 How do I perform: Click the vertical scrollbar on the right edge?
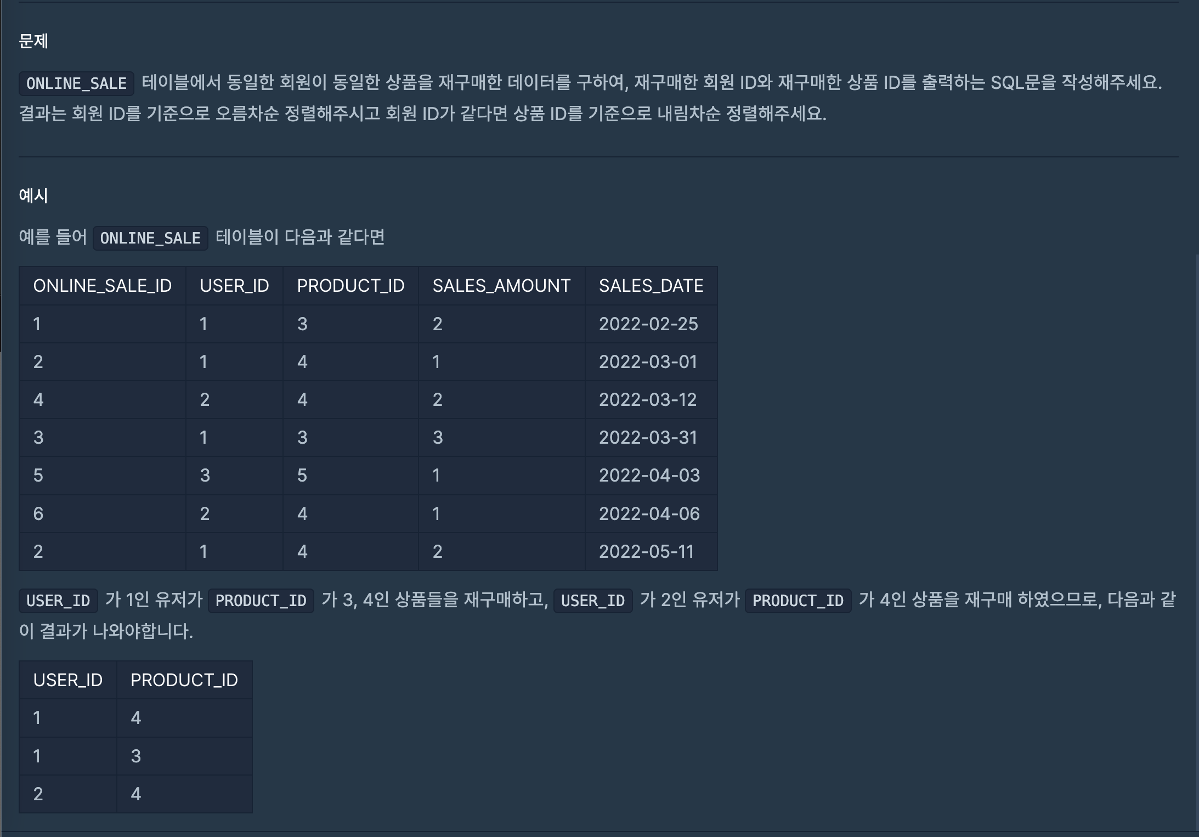(x=1196, y=543)
